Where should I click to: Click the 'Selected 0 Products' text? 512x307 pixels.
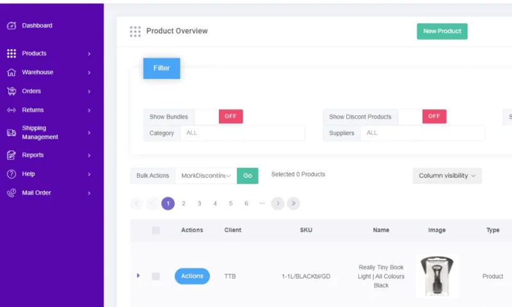click(298, 174)
